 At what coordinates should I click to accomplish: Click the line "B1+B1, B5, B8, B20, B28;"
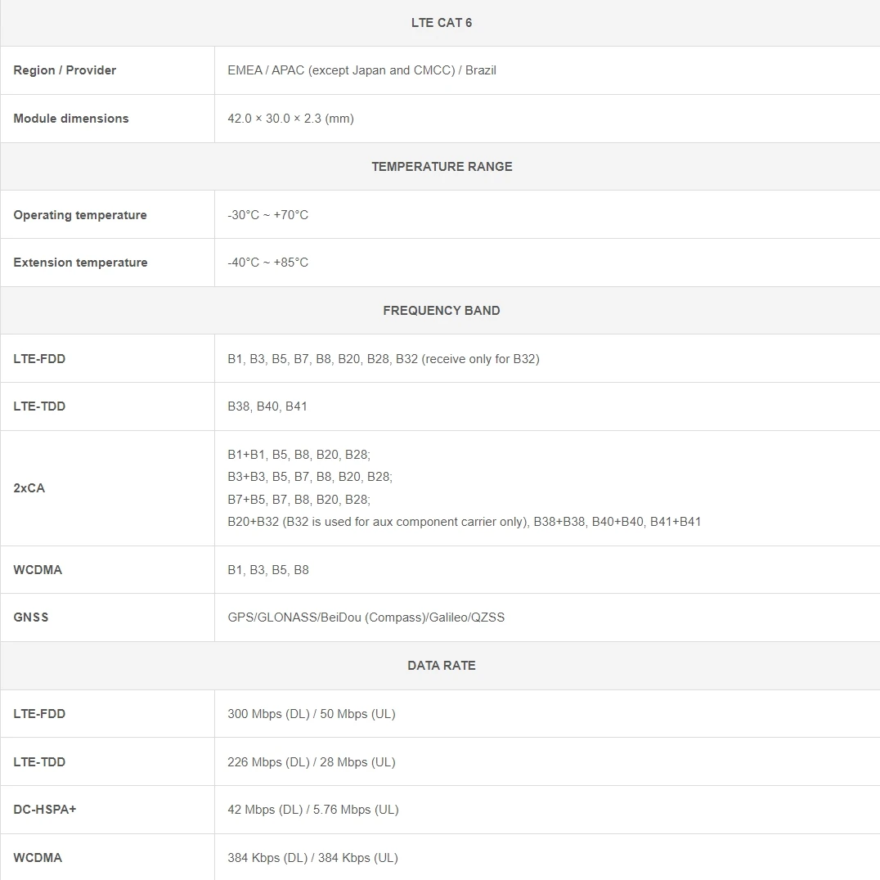[x=299, y=455]
